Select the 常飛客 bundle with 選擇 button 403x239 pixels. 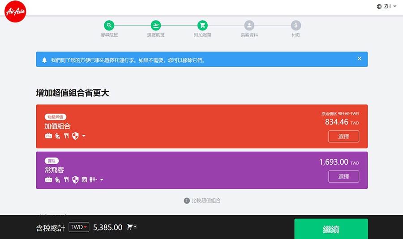[x=343, y=176]
